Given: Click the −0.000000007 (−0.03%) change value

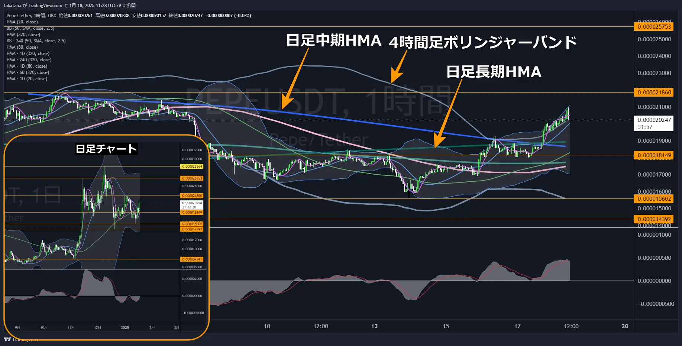Looking at the screenshot, I should (228, 16).
